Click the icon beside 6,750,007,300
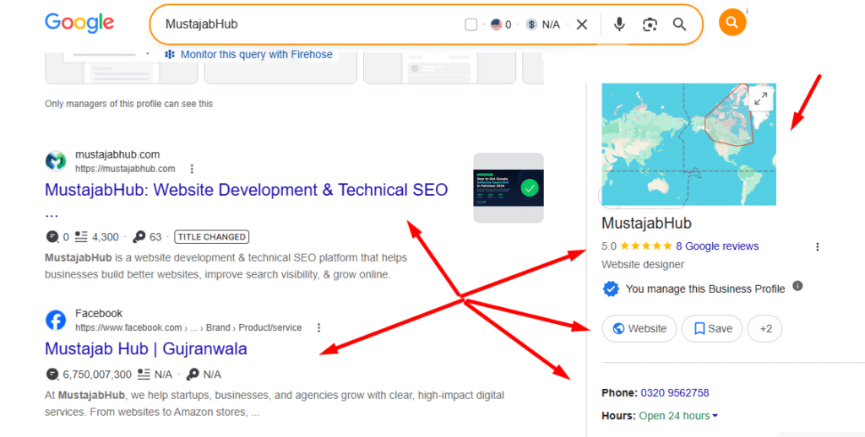The height and width of the screenshot is (437, 865). click(52, 375)
